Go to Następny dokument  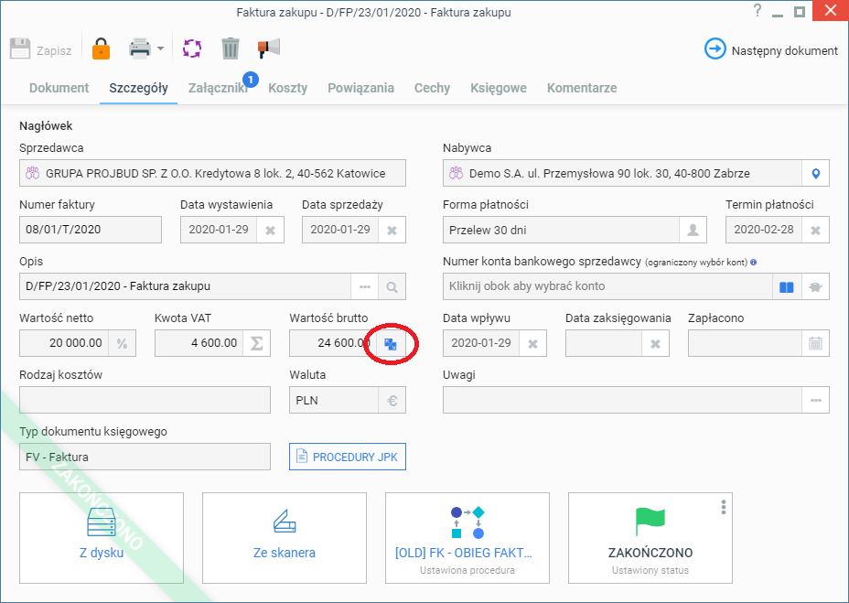[x=771, y=49]
